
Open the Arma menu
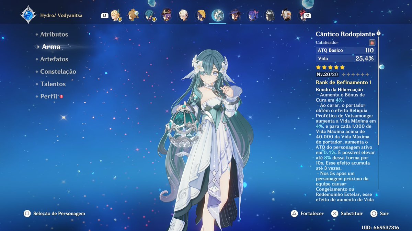pos(51,47)
